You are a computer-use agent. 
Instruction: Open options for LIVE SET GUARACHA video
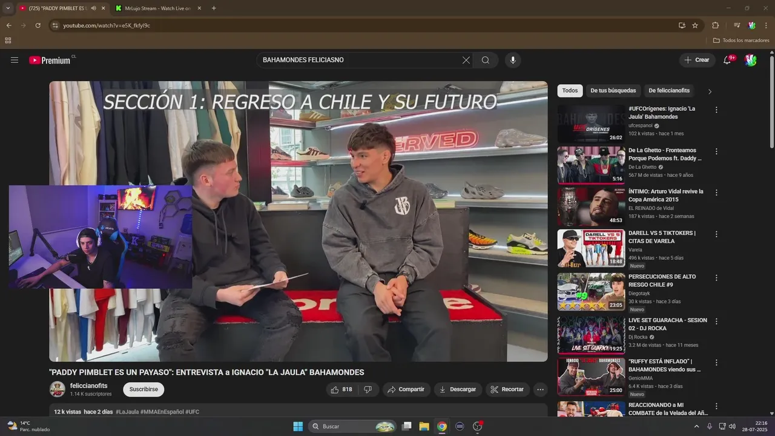coord(716,321)
